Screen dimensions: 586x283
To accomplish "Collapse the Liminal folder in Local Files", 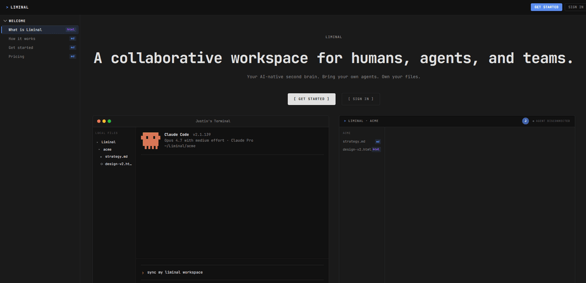I will (x=97, y=142).
